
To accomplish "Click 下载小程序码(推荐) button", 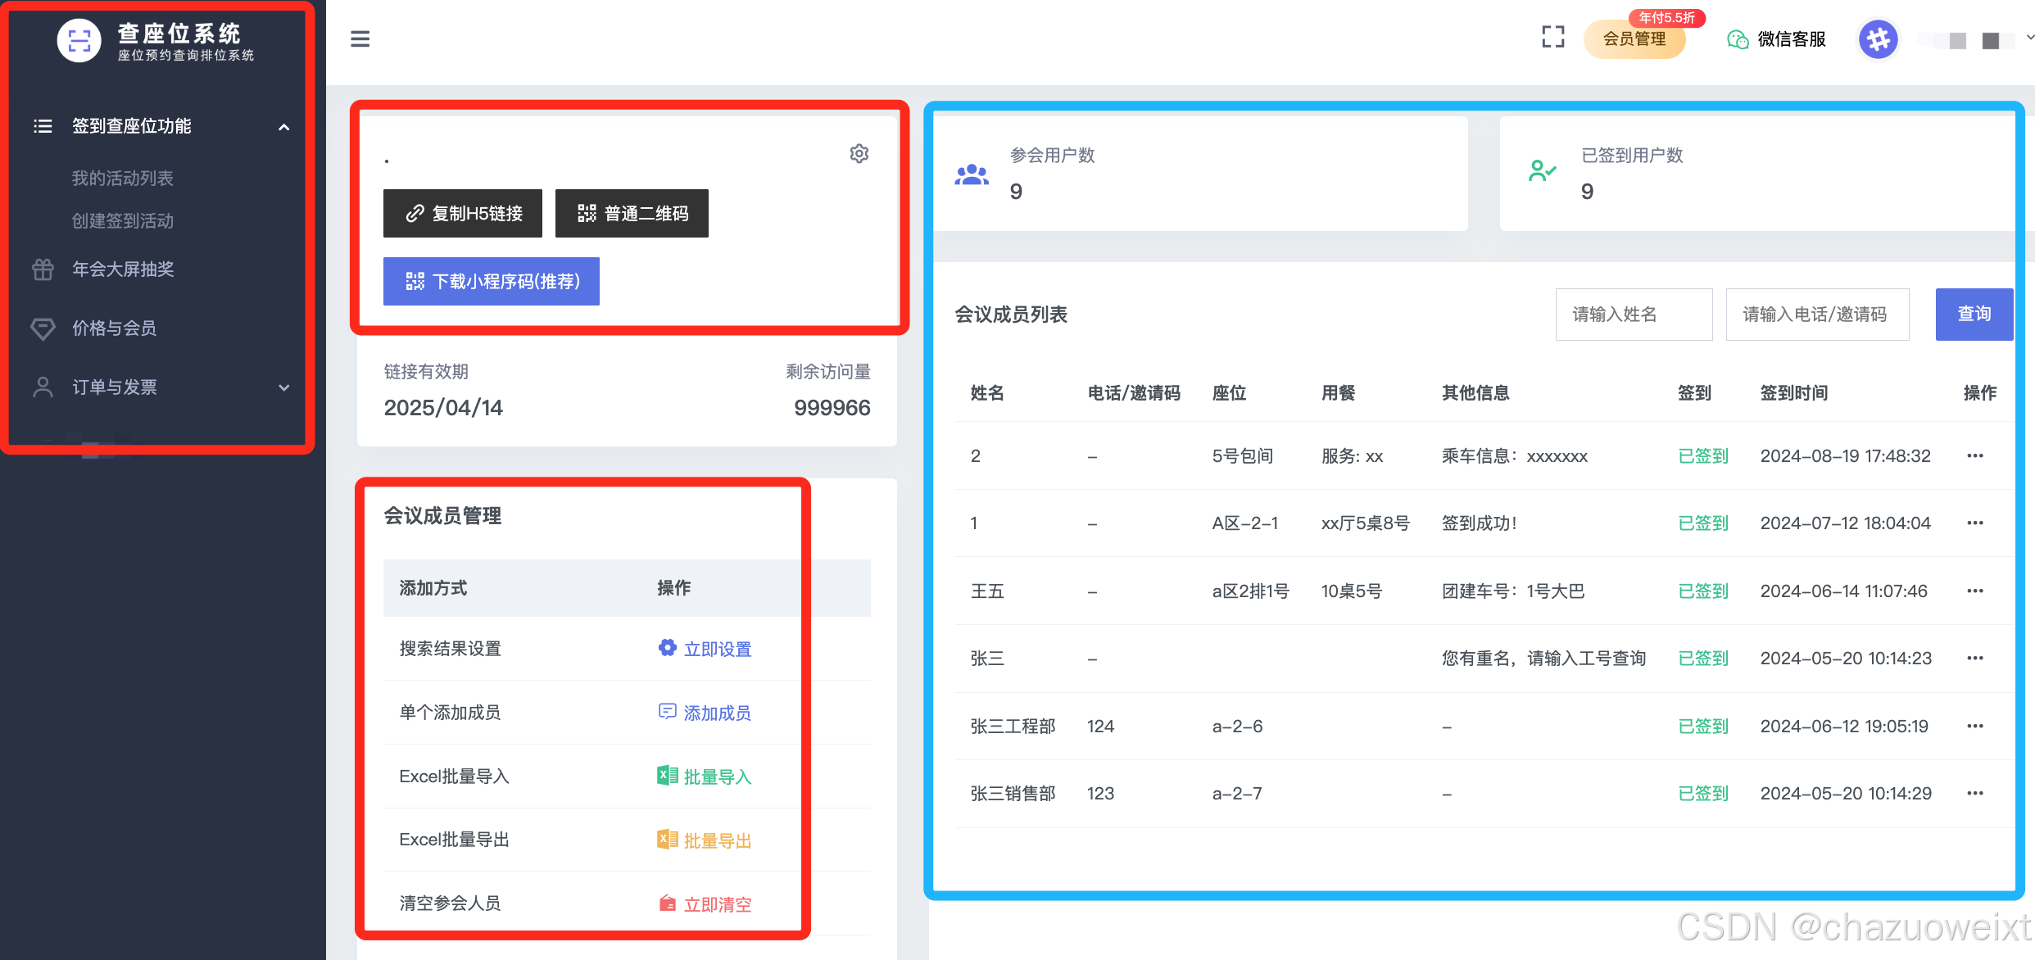I will pos(492,282).
